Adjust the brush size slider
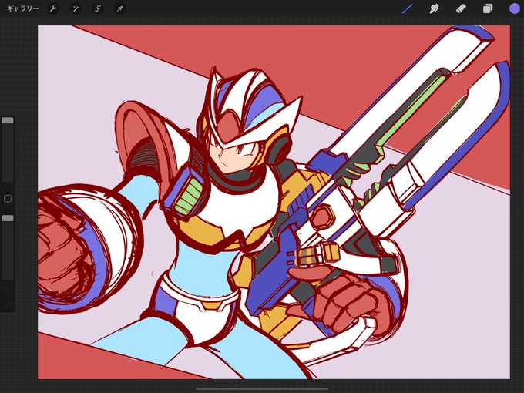The width and height of the screenshot is (524, 393). click(8, 120)
